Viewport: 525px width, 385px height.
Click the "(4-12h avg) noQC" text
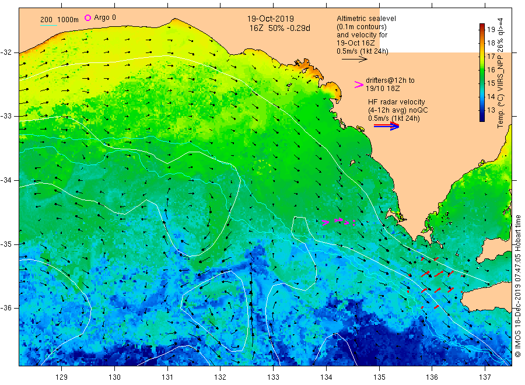(x=398, y=110)
